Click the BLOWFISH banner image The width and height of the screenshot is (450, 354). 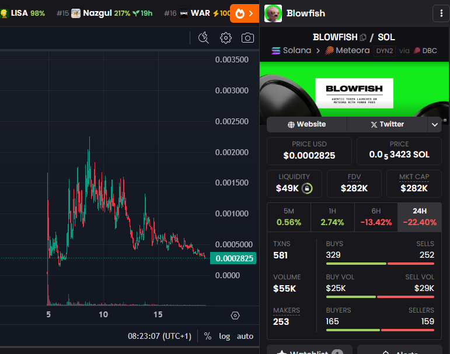[x=354, y=89]
